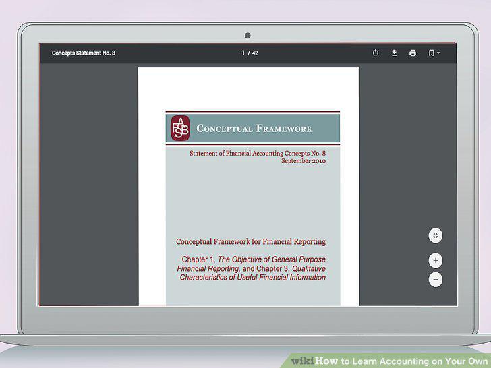The width and height of the screenshot is (491, 368).
Task: Zoom in with the plus button
Action: tap(435, 260)
